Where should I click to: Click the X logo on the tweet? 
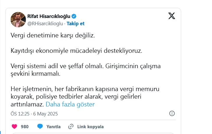point(172,16)
